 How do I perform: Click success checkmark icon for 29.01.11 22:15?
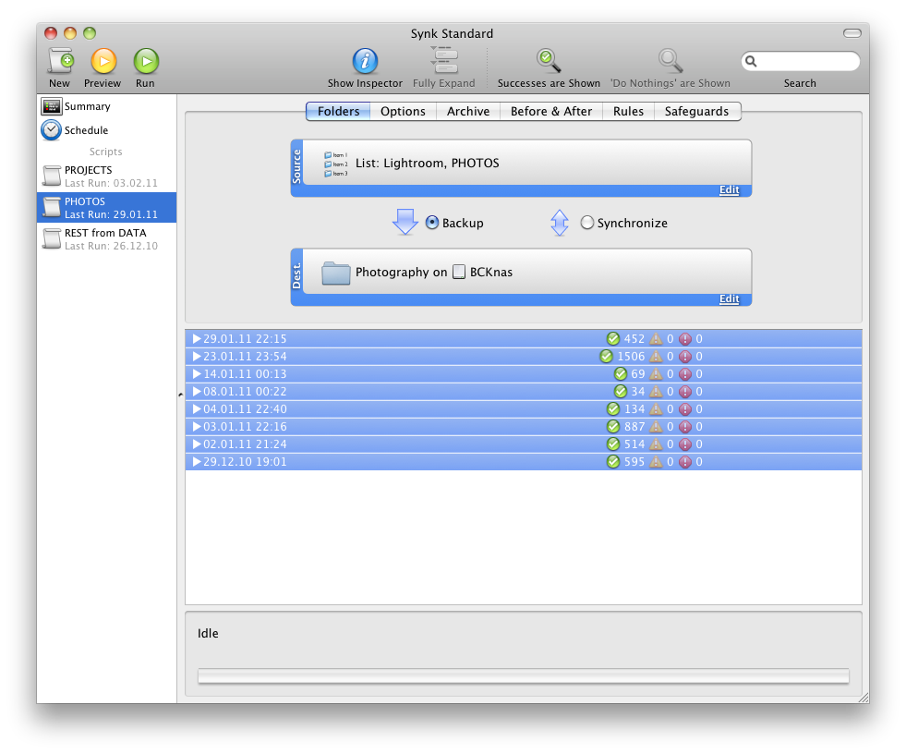(613, 339)
